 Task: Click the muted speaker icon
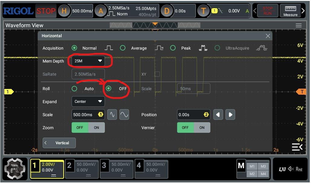tap(291, 169)
